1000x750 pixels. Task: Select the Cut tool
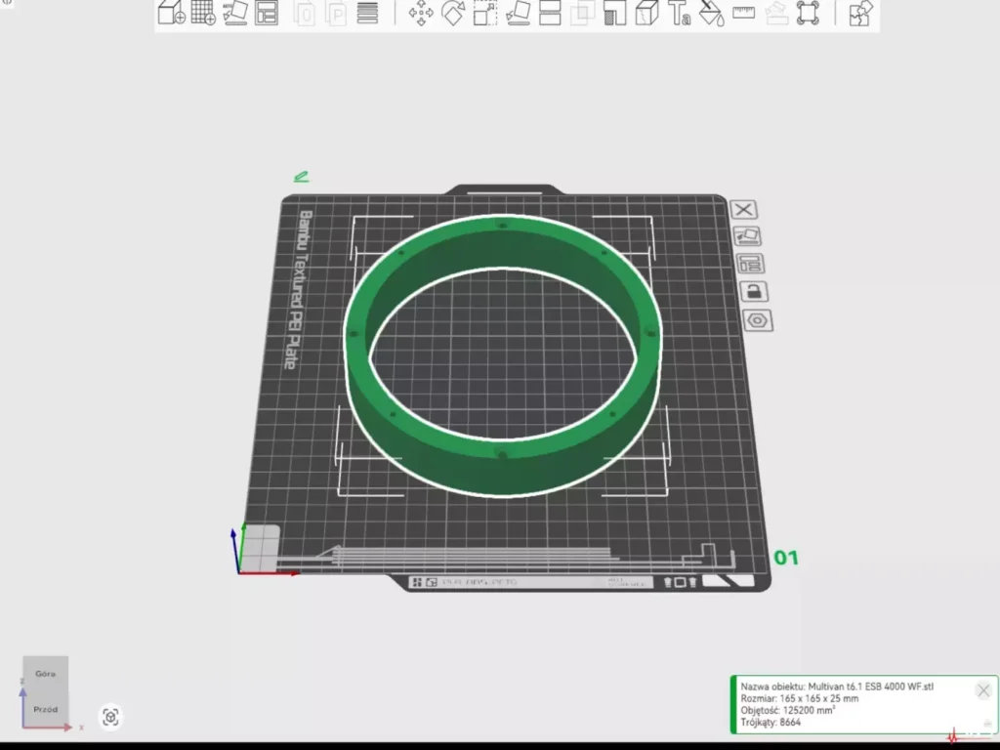pos(550,13)
